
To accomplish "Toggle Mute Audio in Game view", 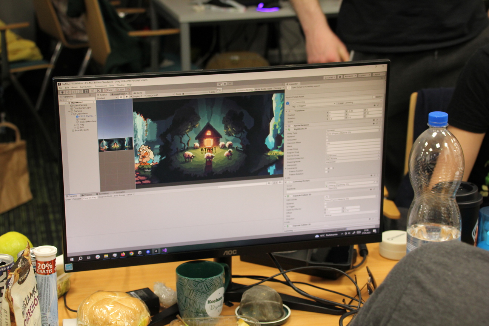I will (x=260, y=89).
